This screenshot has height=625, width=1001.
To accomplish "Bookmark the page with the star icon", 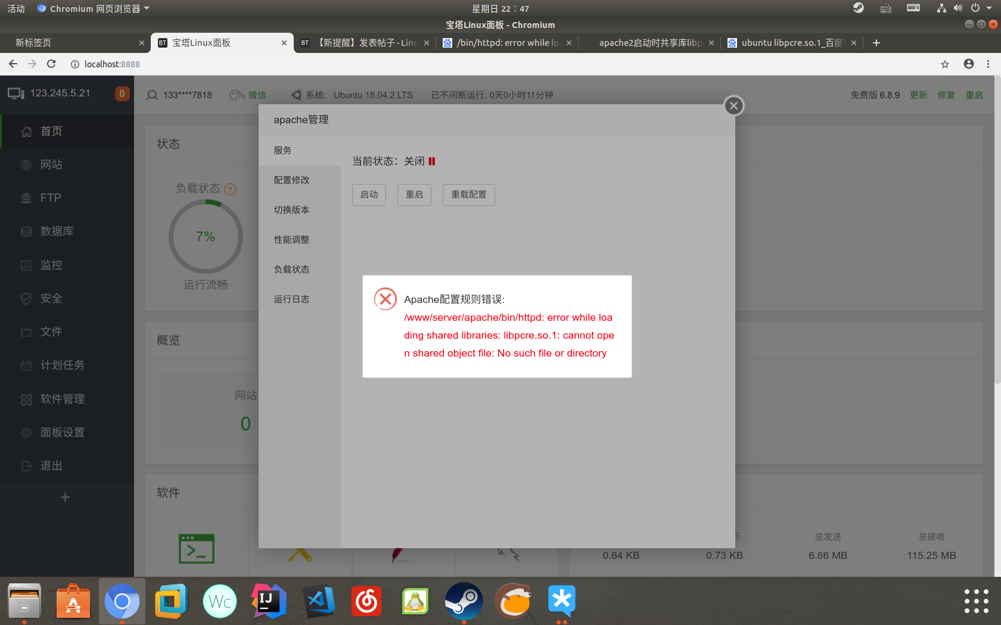I will [x=945, y=64].
